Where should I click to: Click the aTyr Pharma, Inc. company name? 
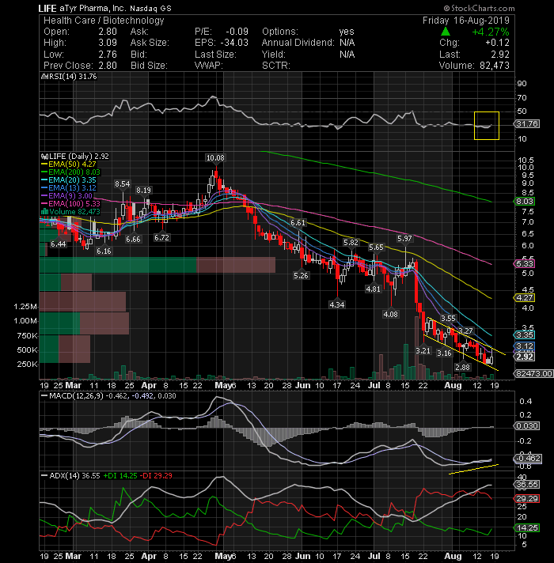[x=93, y=8]
